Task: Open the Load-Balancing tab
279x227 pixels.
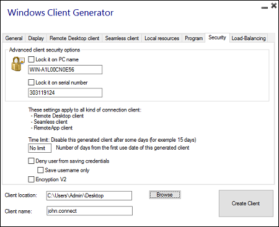Action: [x=249, y=38]
